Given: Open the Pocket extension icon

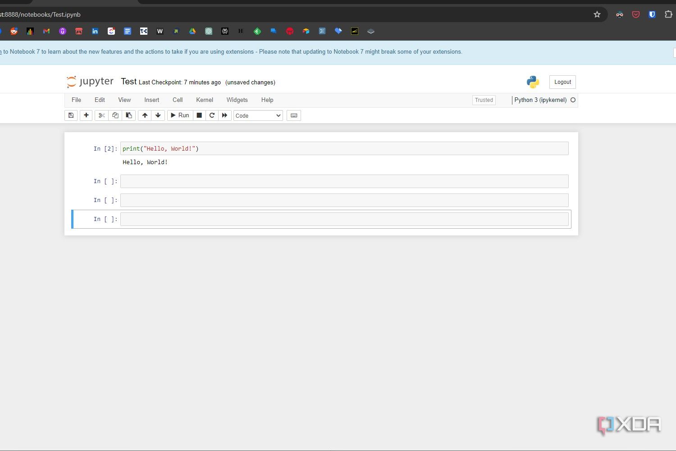Looking at the screenshot, I should 636,14.
